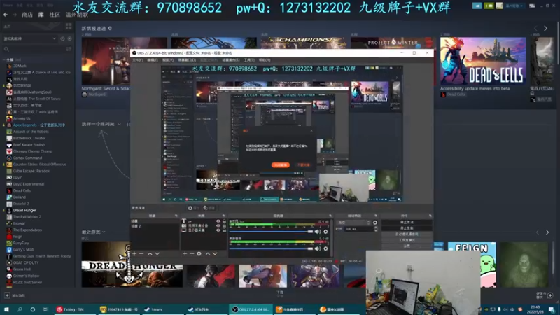The height and width of the screenshot is (315, 560).
Task: Mute the microphone channel speaker icon
Action: 318,232
